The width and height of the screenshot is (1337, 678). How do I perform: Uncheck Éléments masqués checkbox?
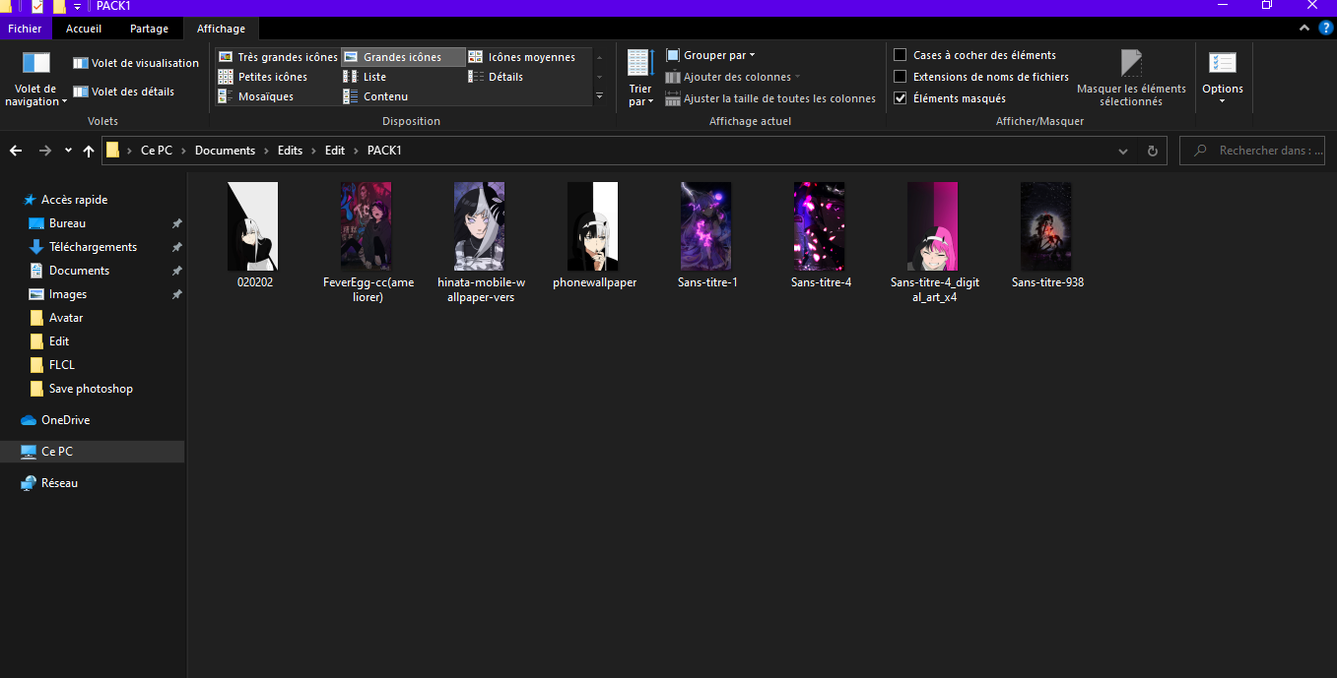(900, 98)
